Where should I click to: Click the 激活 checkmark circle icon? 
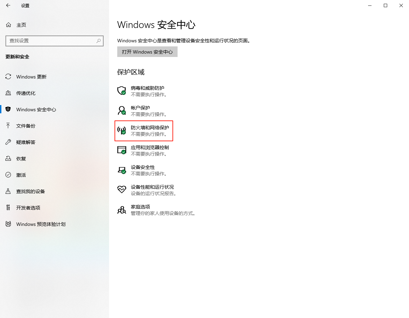pyautogui.click(x=8, y=175)
